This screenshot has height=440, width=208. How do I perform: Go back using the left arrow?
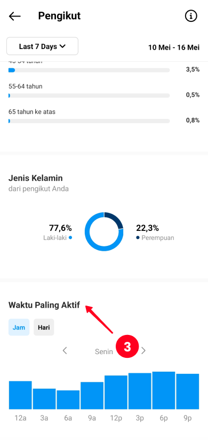pos(14,17)
